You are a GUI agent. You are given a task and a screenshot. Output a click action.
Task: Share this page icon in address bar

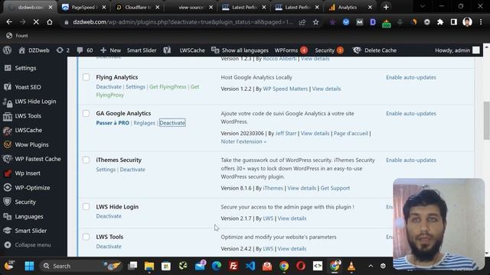[302, 22]
